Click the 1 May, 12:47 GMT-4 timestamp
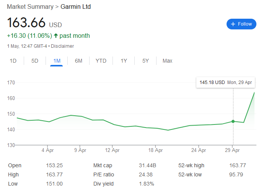 [x=27, y=46]
